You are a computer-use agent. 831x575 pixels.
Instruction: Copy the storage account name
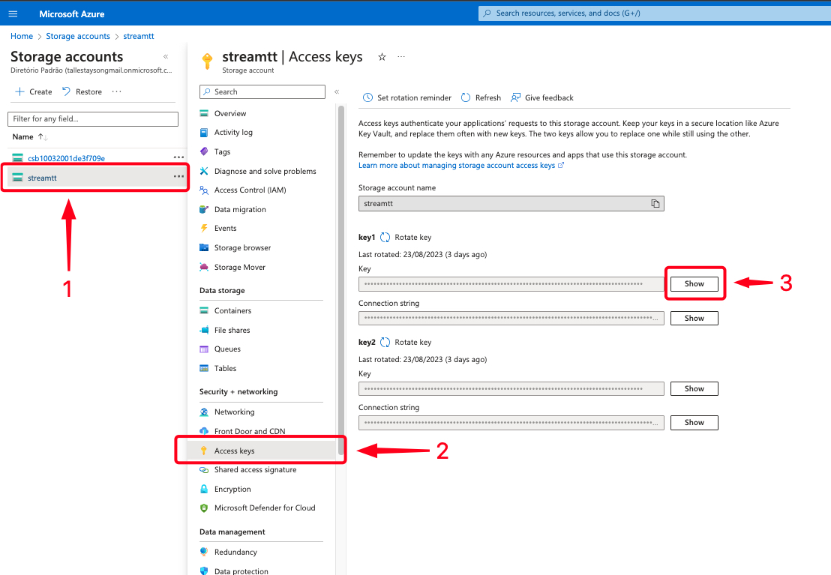point(655,204)
